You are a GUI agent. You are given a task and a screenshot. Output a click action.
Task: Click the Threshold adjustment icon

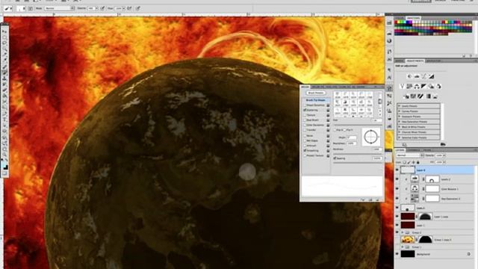tap(420, 96)
